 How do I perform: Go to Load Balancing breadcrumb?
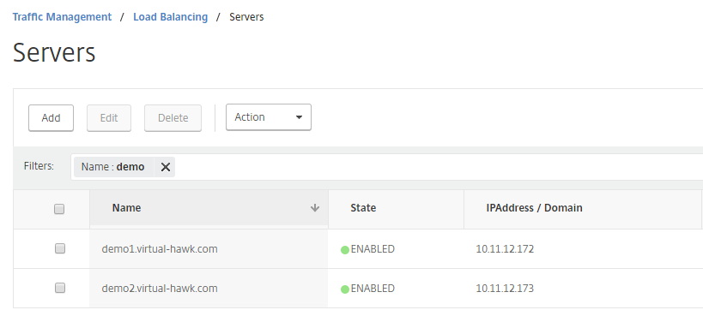coord(170,17)
